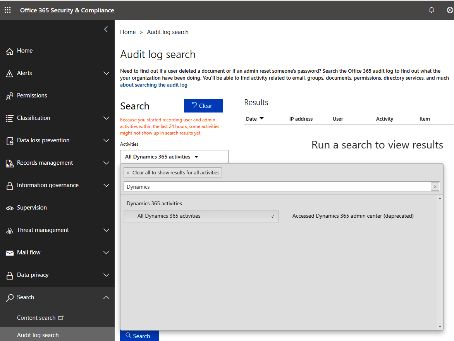The width and height of the screenshot is (454, 341).
Task: Click the Mail flow envelope icon
Action: tap(10, 253)
